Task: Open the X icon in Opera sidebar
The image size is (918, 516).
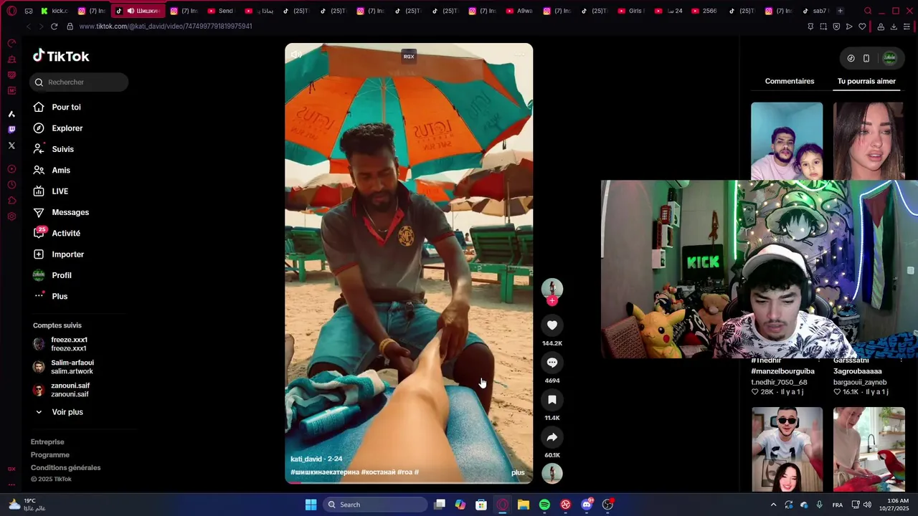Action: click(11, 145)
